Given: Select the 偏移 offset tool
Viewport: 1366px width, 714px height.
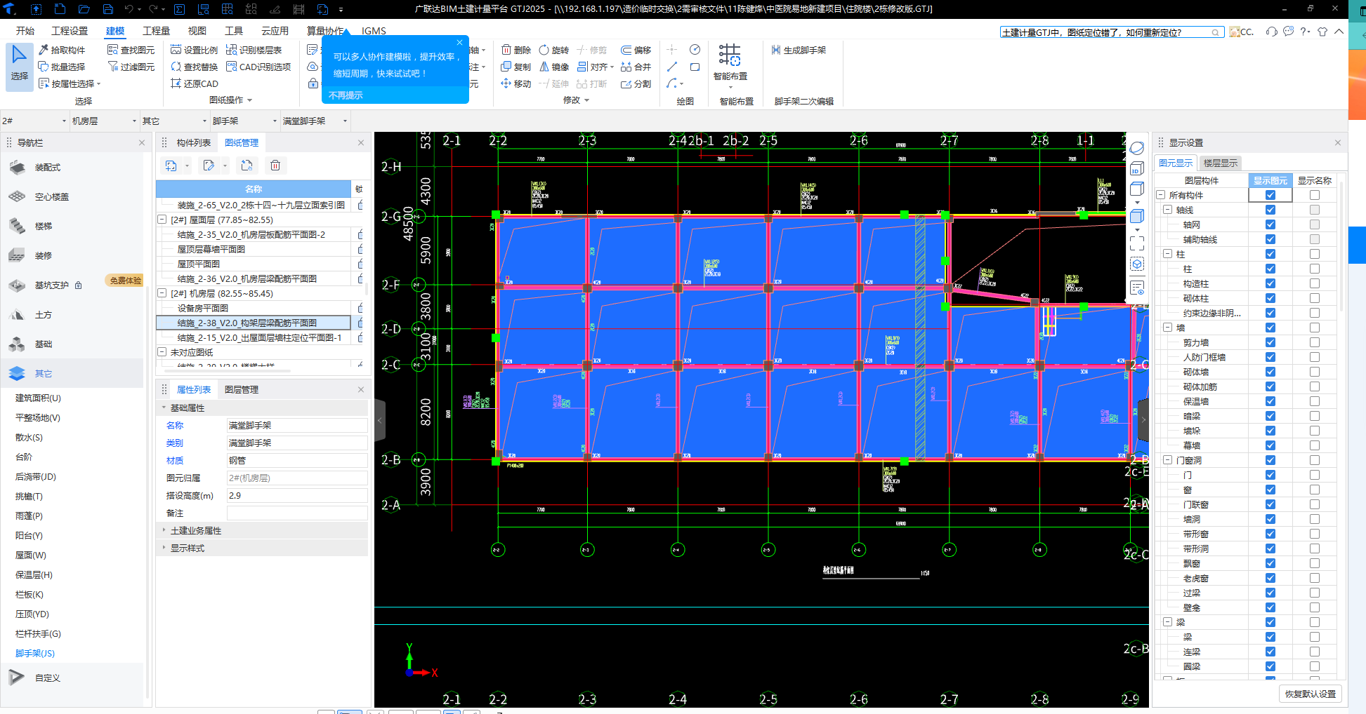Looking at the screenshot, I should click(636, 50).
